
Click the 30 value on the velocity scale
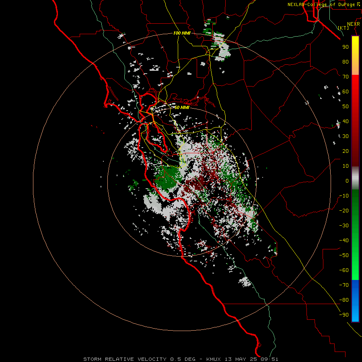346,136
